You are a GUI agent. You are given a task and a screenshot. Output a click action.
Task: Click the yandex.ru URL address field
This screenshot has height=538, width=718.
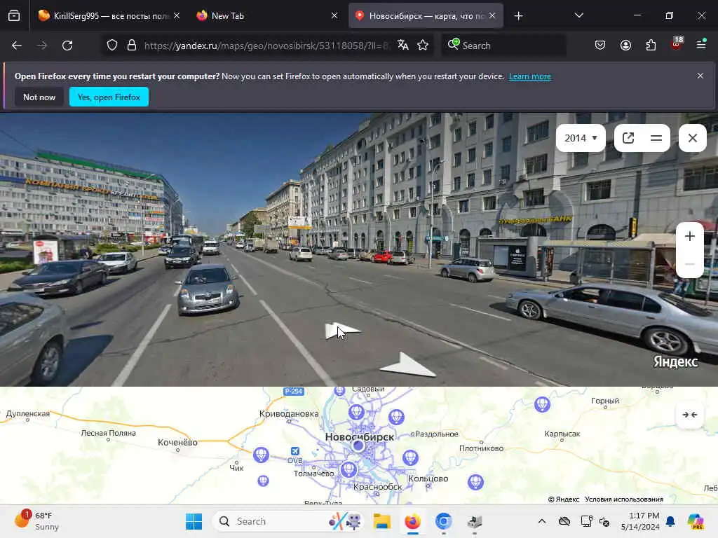266,46
